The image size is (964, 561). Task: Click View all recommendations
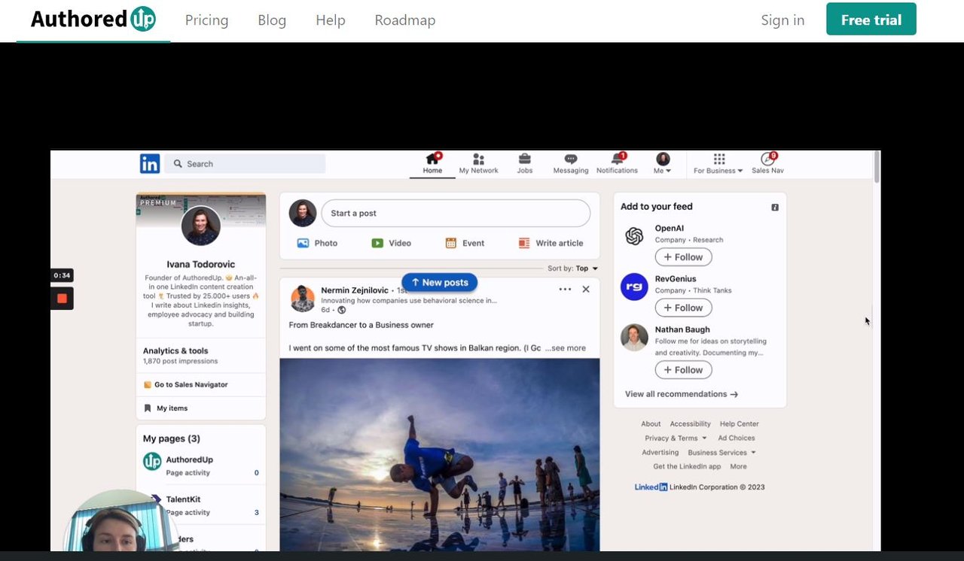click(682, 394)
